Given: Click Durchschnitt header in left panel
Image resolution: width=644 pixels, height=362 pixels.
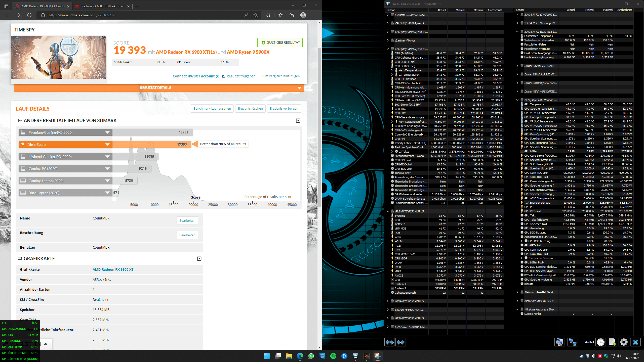Looking at the screenshot, I should point(494,10).
